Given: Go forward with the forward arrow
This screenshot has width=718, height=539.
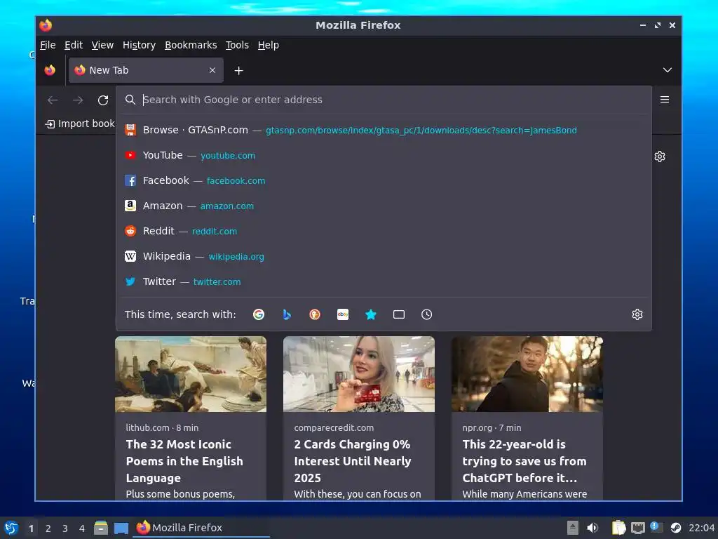Looking at the screenshot, I should pos(78,100).
